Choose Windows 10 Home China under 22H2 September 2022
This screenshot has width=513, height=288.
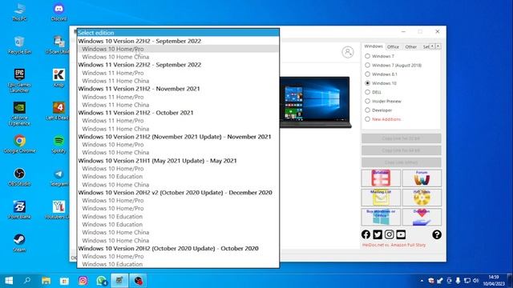(x=178, y=57)
